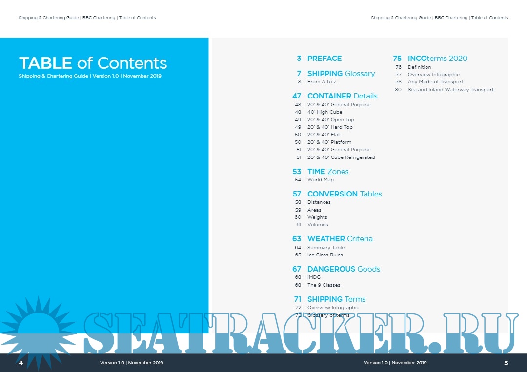This screenshot has width=527, height=372.
Task: Go to the SHIPPING Glossary heading
Action: click(x=341, y=74)
